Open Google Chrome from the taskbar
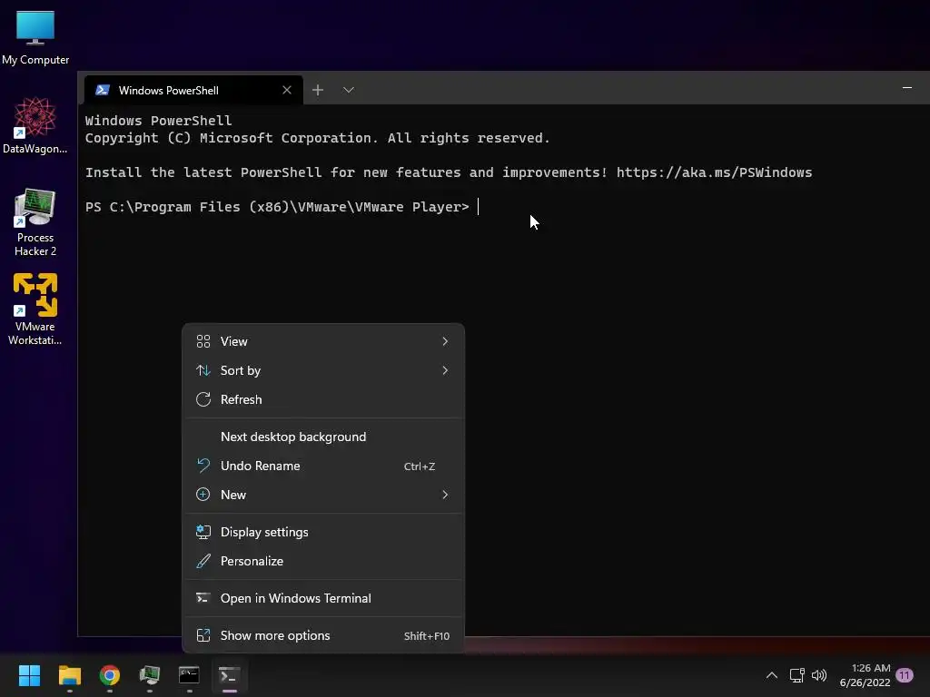930x697 pixels. click(x=110, y=675)
